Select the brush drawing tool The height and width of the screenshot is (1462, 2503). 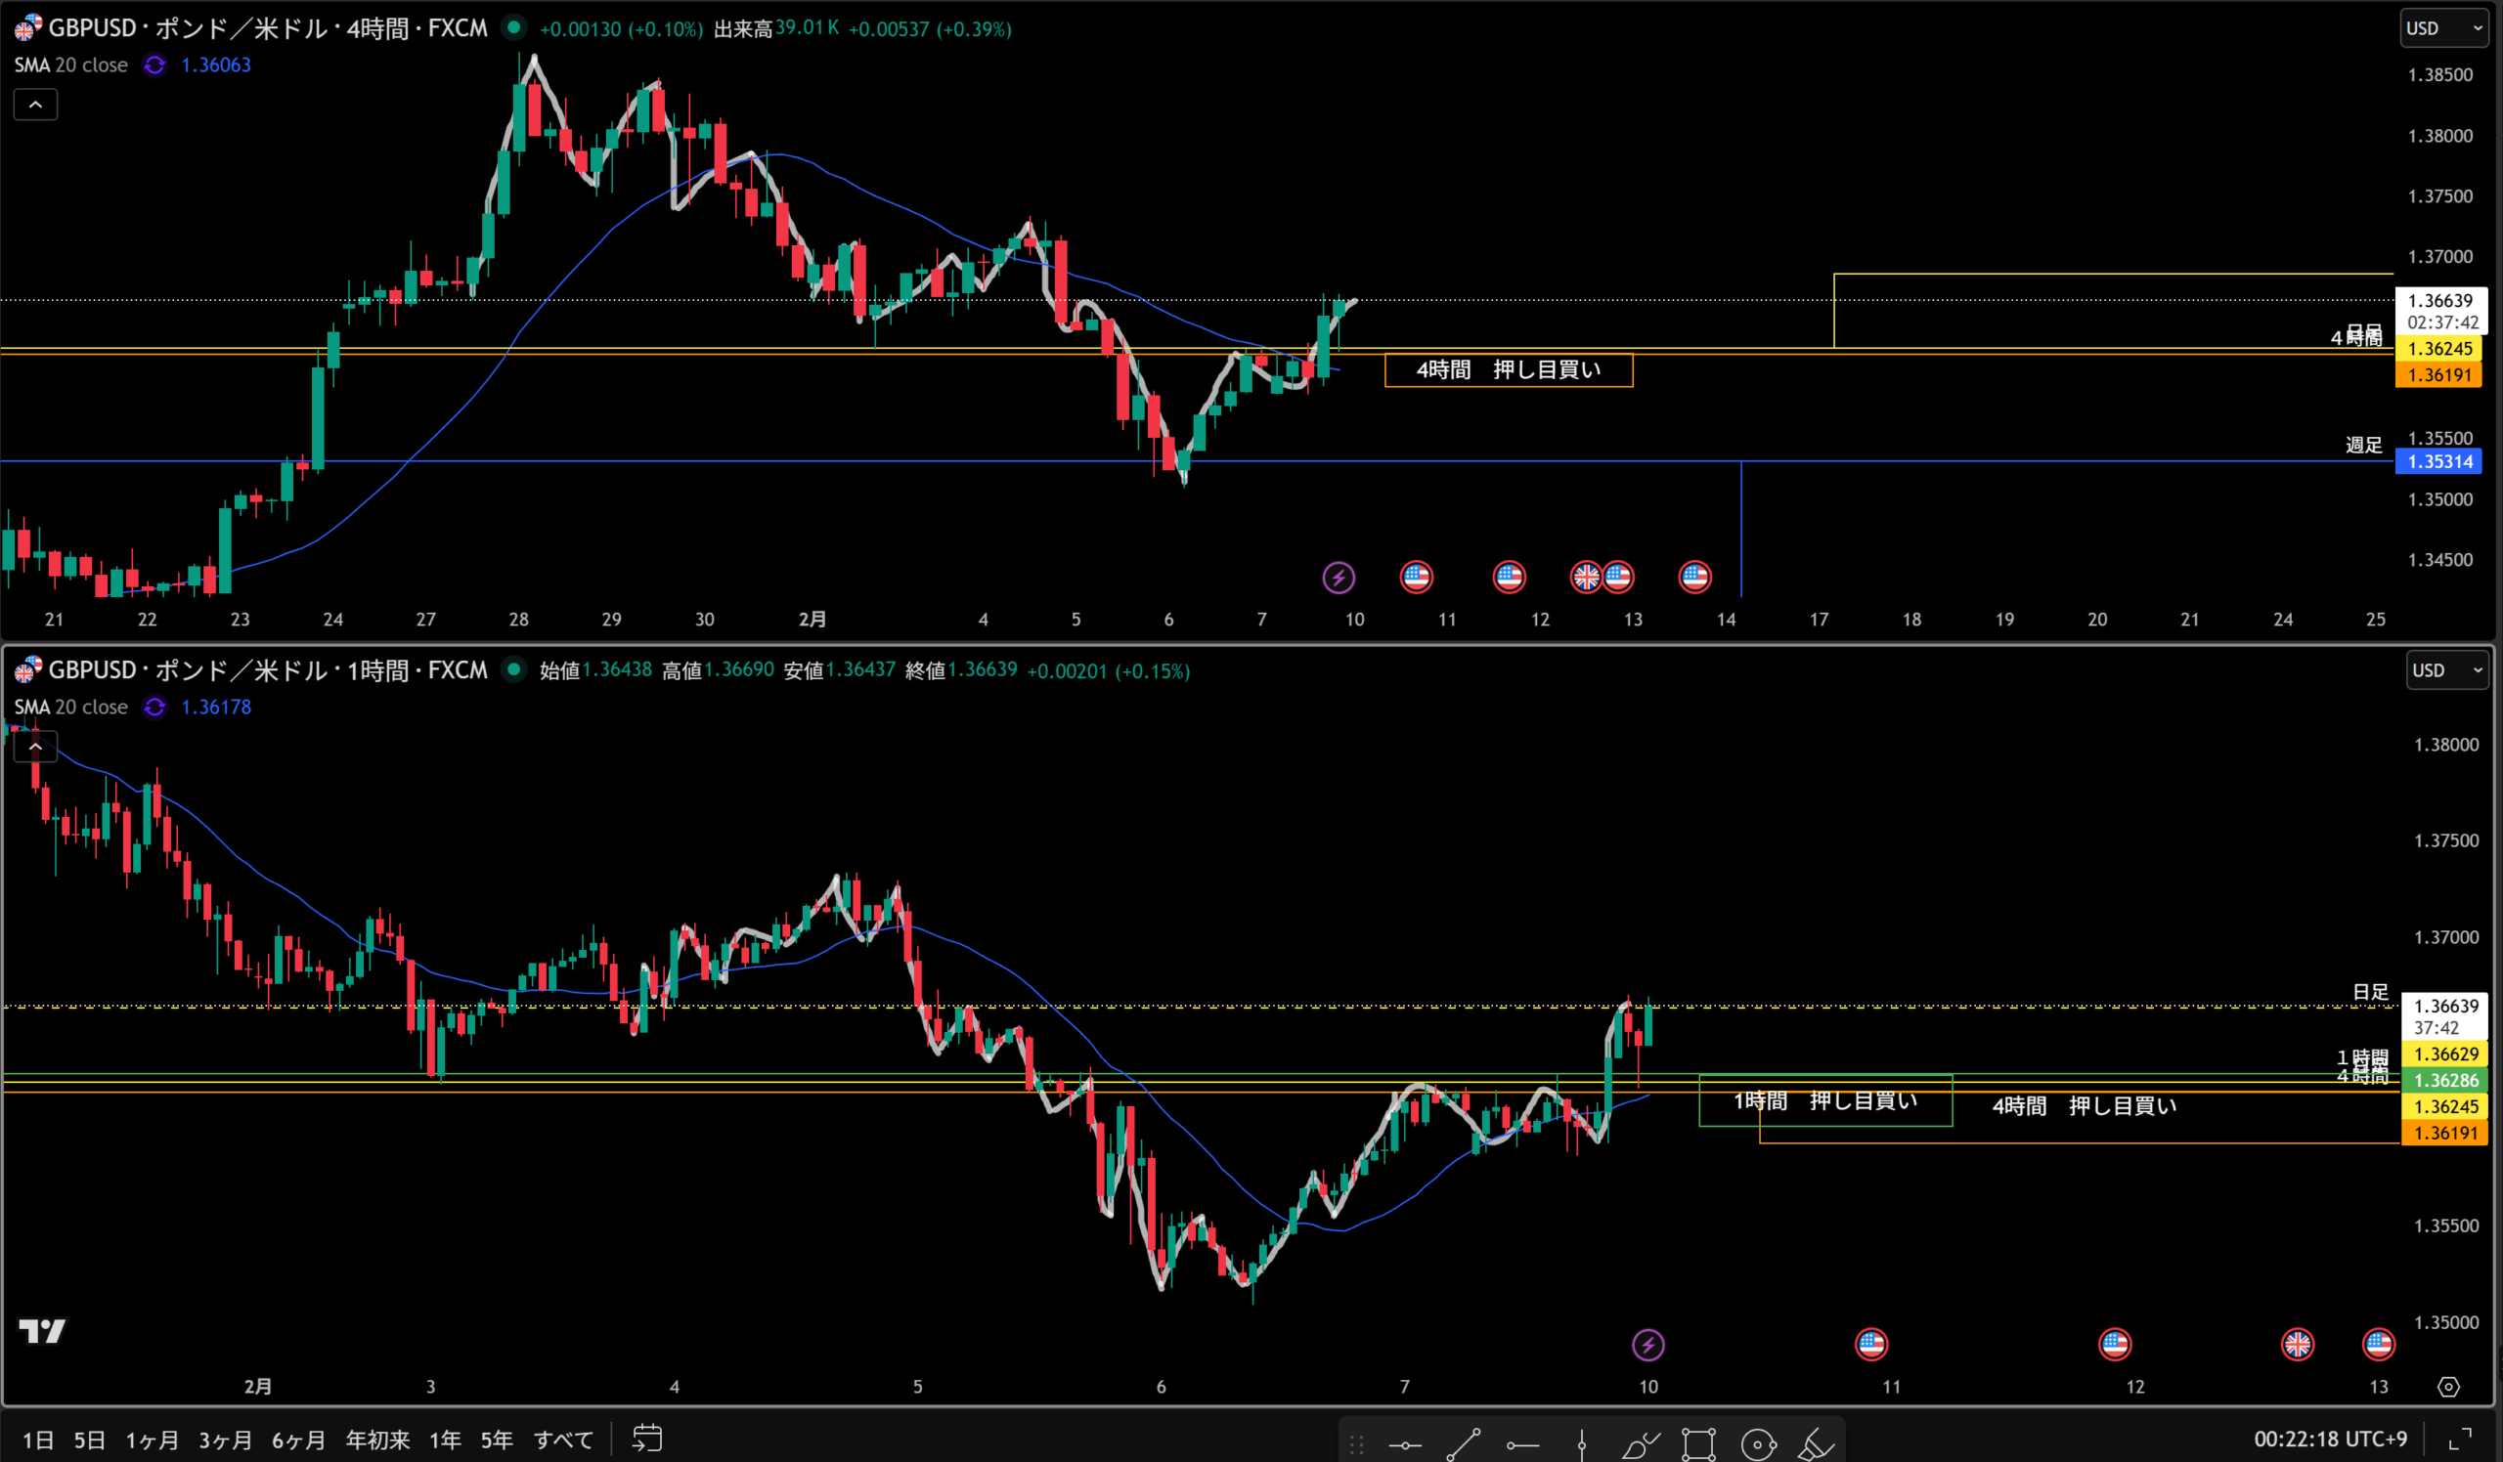pos(1640,1444)
